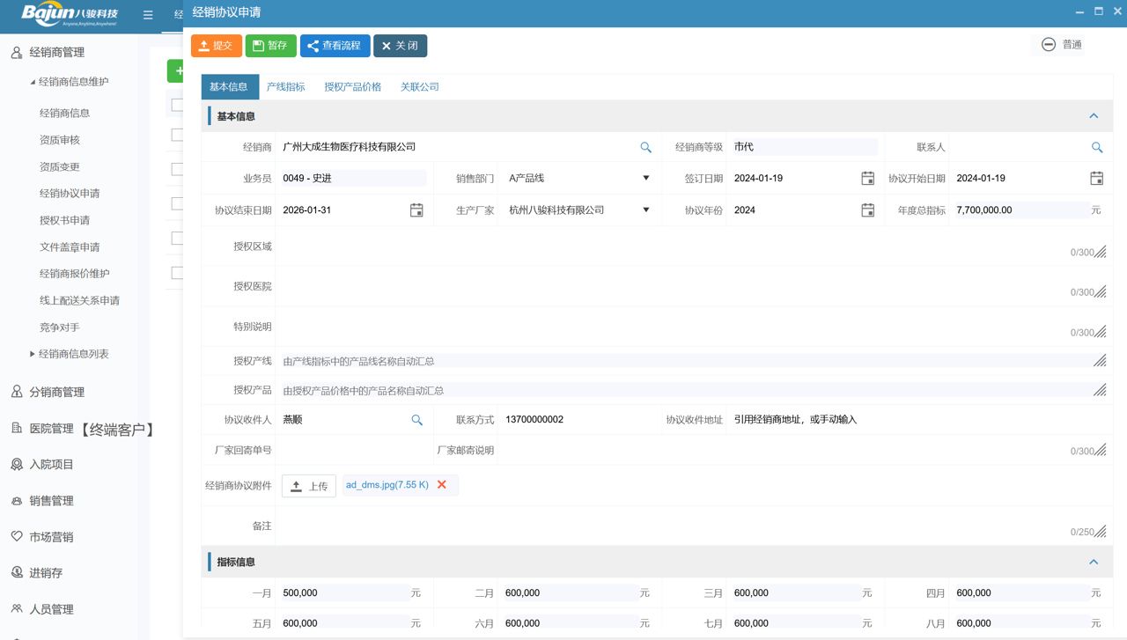Open the 协议开始日期 calendar icon

1096,179
